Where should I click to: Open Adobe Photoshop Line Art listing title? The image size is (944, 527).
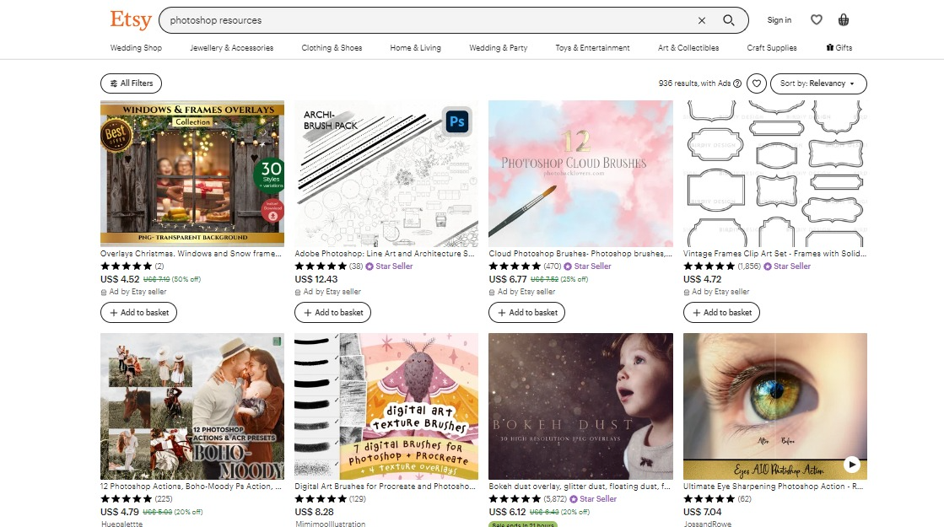[x=385, y=254]
